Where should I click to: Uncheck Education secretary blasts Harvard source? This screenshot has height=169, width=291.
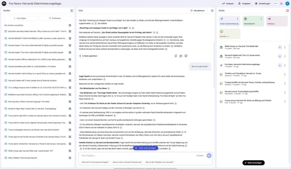point(70,31)
